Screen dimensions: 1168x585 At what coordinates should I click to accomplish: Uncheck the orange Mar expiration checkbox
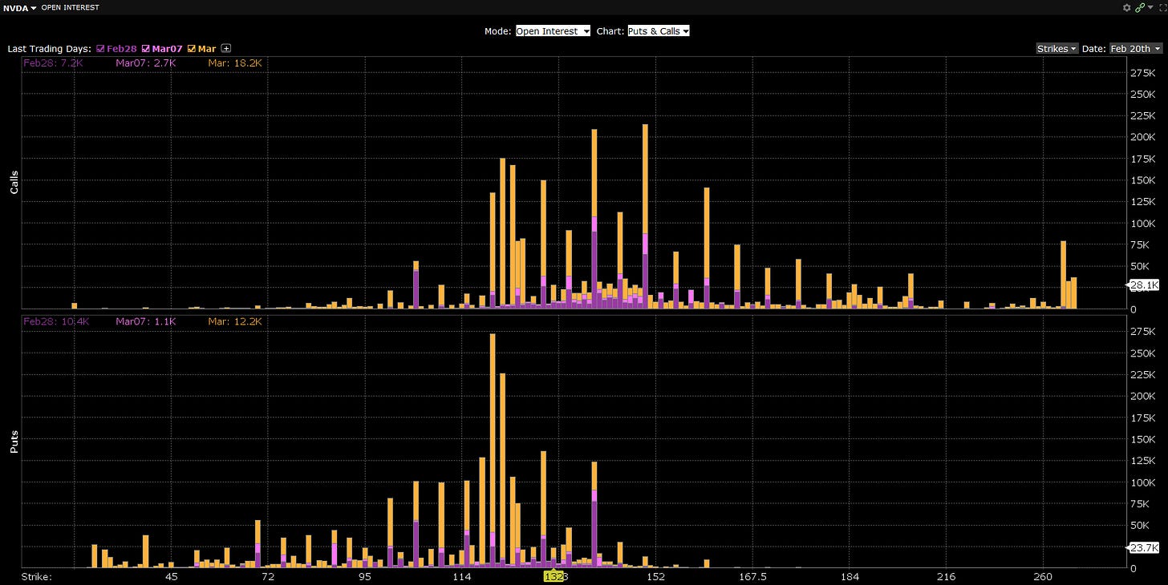click(191, 49)
